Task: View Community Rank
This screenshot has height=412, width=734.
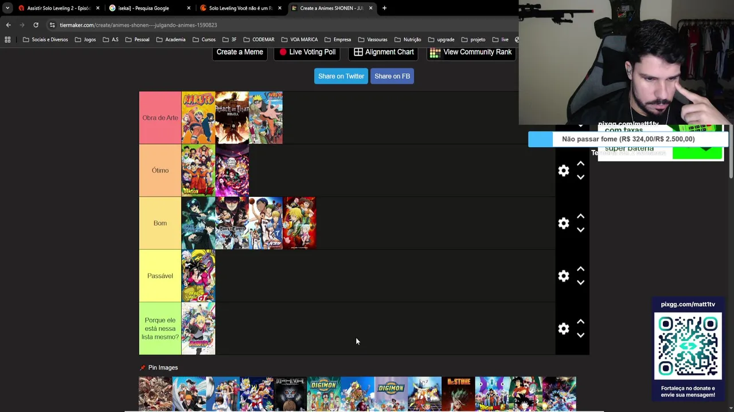Action: [x=471, y=52]
